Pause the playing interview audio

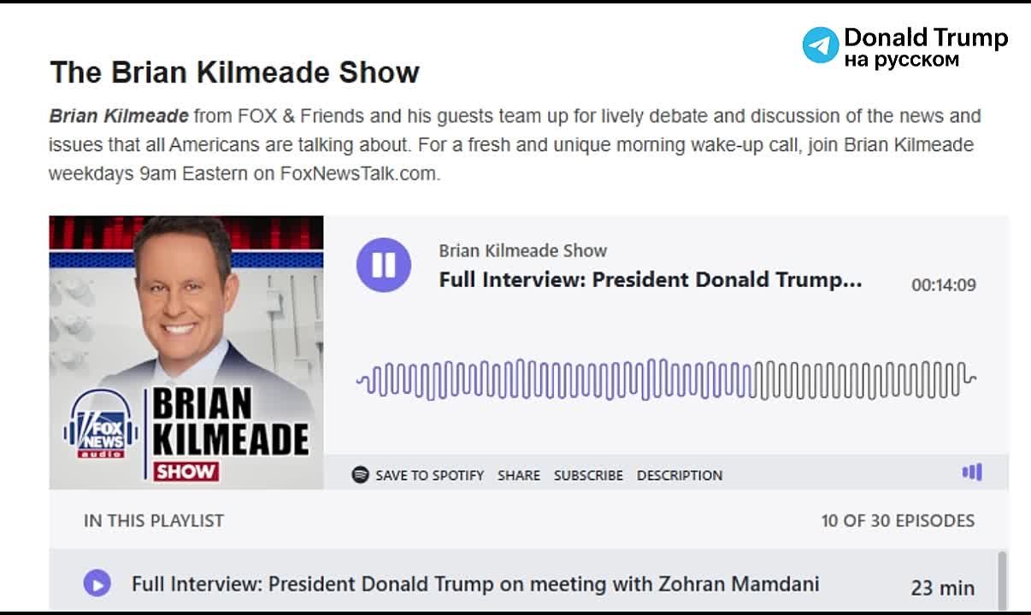[x=383, y=265]
